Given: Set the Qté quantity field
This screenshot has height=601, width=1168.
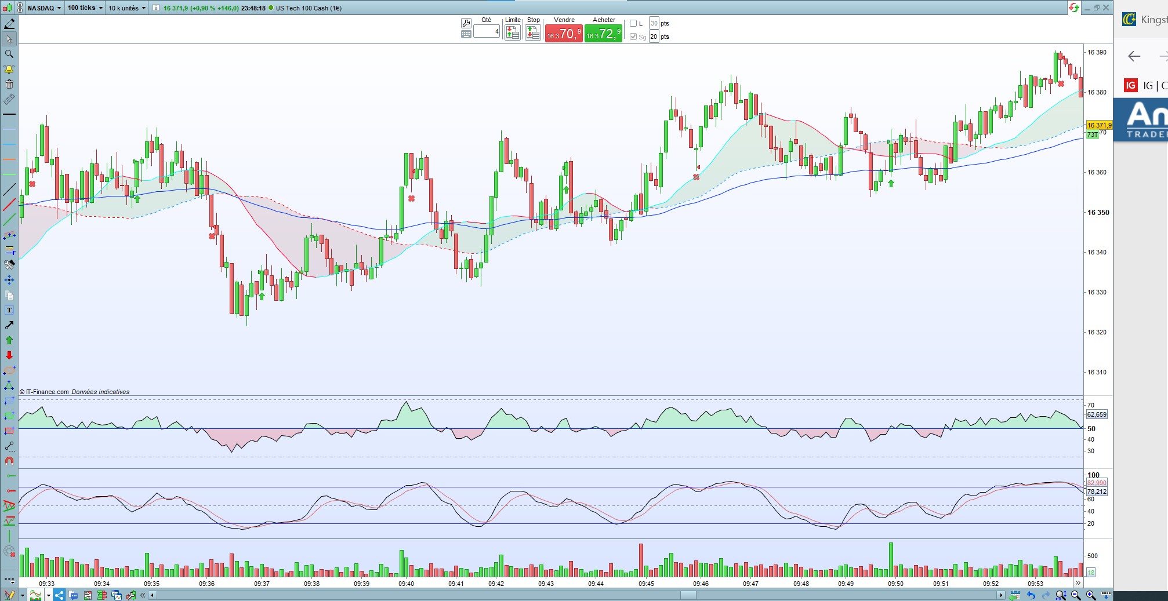Looking at the screenshot, I should [x=487, y=32].
